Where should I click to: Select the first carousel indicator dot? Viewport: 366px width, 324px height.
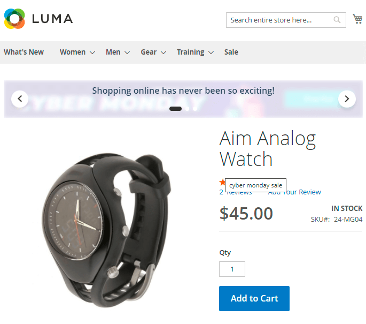(x=175, y=109)
